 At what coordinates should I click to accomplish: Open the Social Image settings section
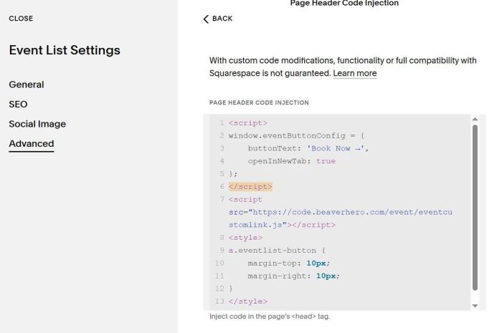point(37,124)
